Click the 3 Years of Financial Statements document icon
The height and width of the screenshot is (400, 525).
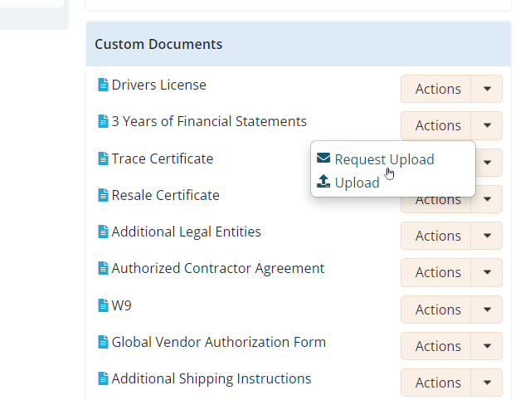[x=103, y=121]
